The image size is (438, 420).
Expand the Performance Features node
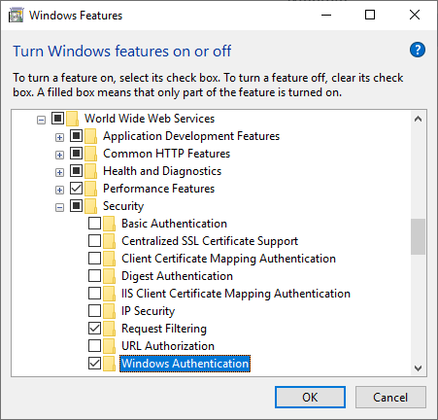(x=59, y=191)
